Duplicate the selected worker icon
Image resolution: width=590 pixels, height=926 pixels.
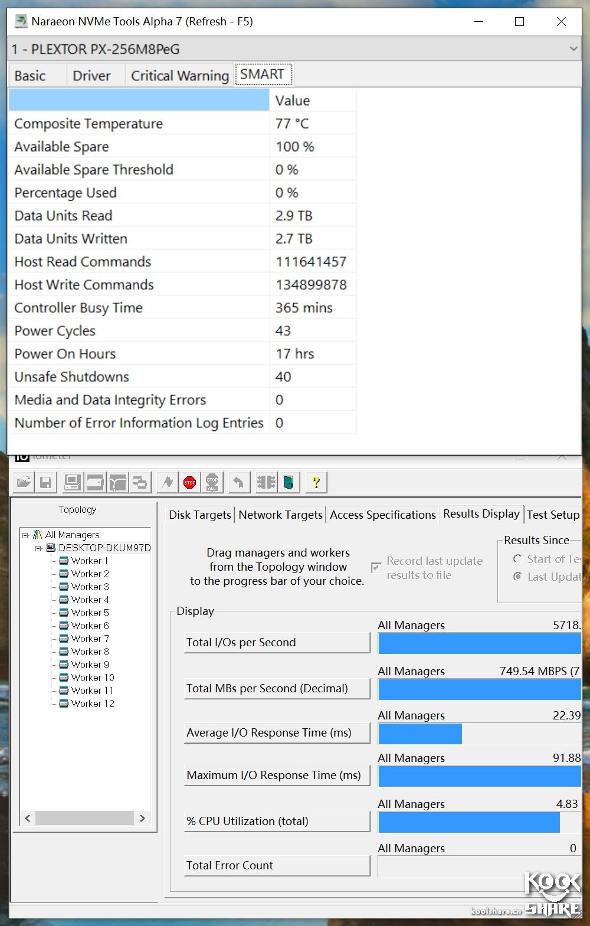pos(140,483)
